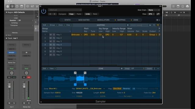The height and width of the screenshot is (109, 195).
Task: Toggle Reverse playback for the zone
Action: click(x=126, y=89)
